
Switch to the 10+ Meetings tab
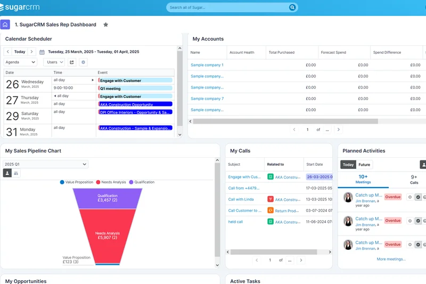point(363,179)
